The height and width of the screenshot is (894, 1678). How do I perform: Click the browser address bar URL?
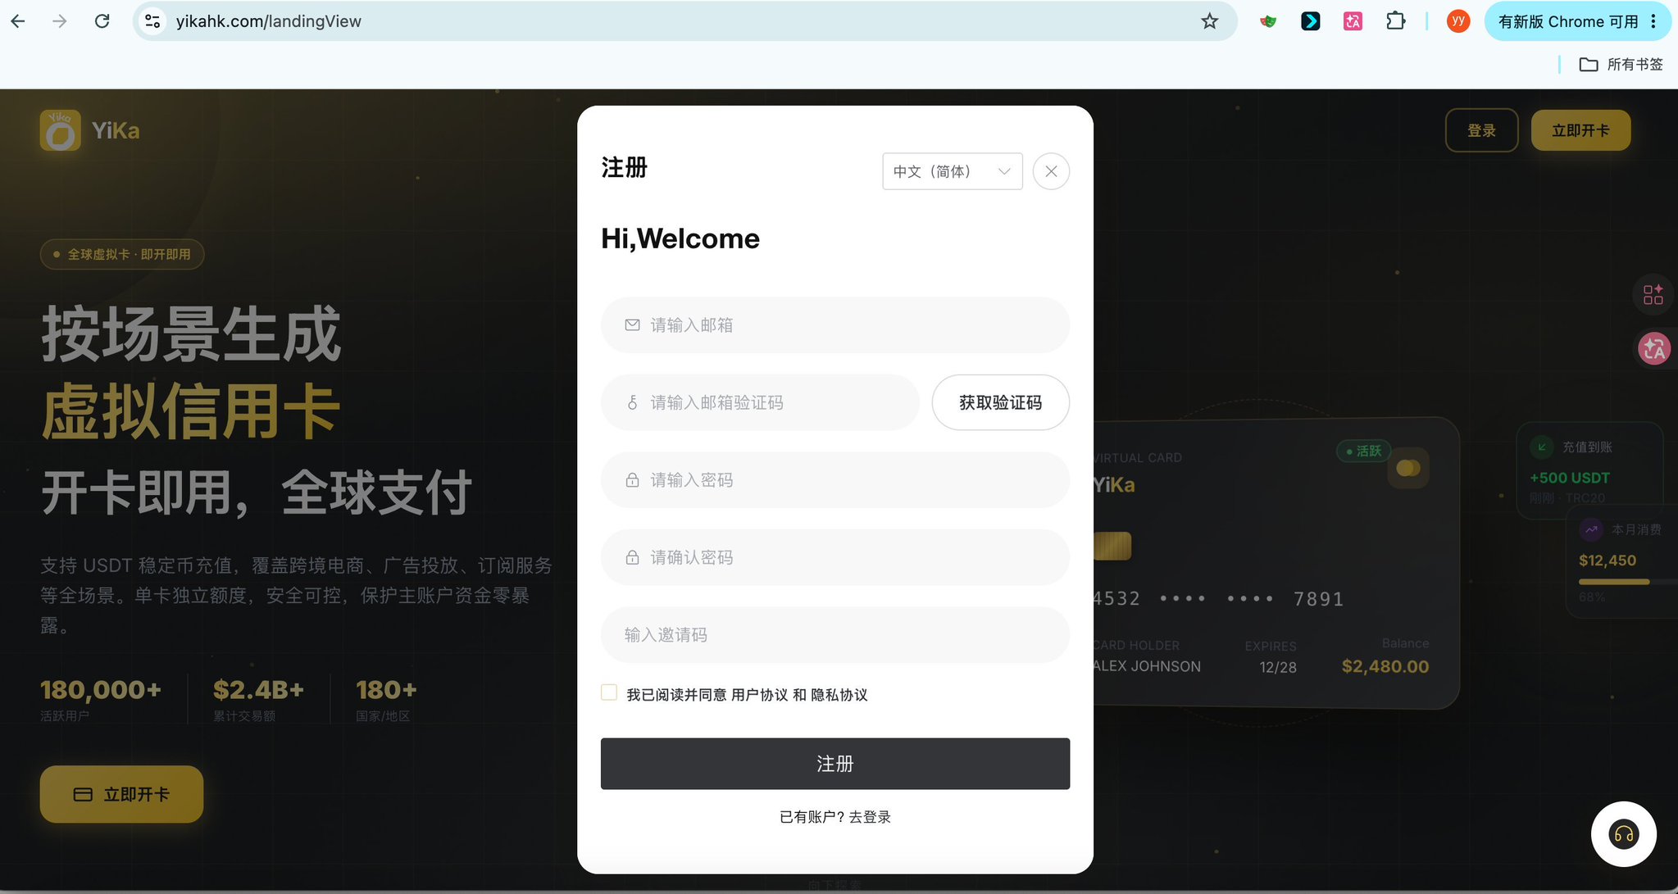(x=269, y=21)
